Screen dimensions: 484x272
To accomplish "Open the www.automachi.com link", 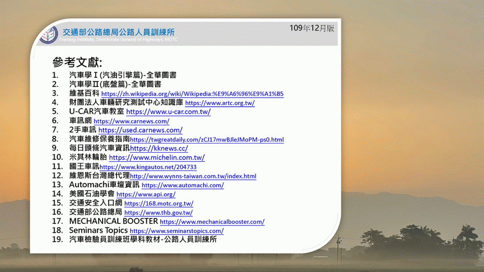I will click(x=183, y=186).
